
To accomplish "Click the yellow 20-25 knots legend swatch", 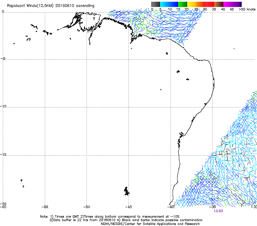I will [x=192, y=4].
